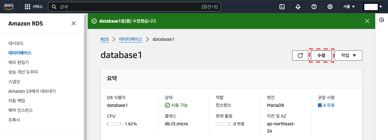Click the 인스턴스 role value
Viewport: 388px width, 140px height.
(223, 105)
